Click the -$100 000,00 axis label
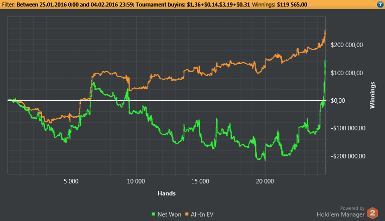 coord(348,128)
